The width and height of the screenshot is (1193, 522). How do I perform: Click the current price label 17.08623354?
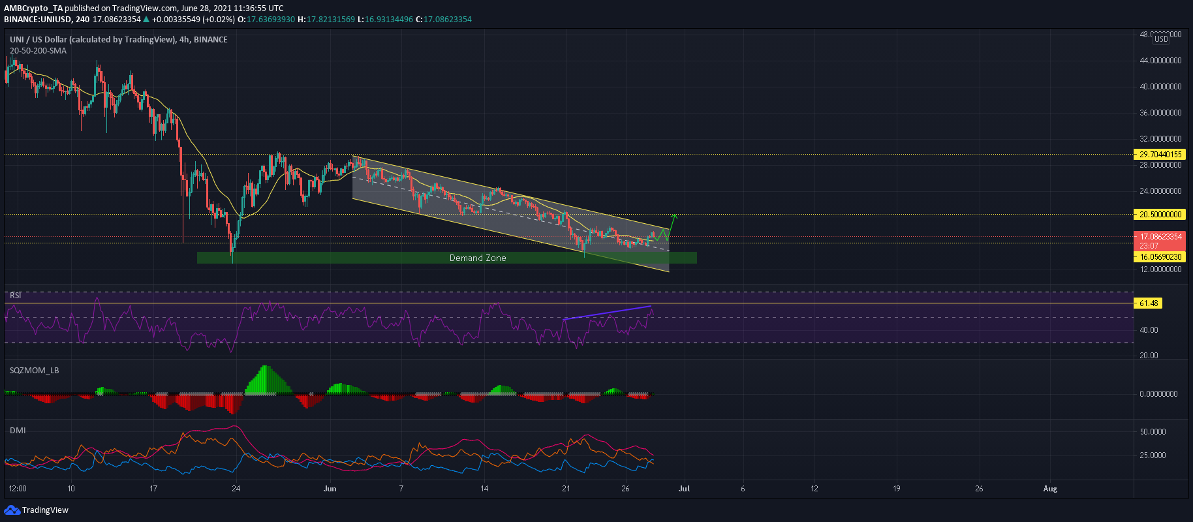(x=1160, y=237)
